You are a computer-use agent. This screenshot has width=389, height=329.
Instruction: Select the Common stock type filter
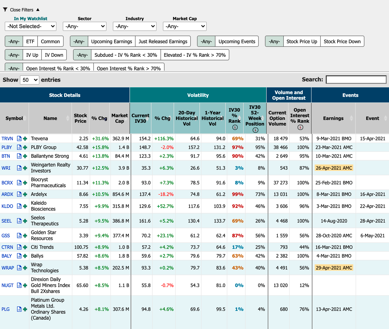(50, 42)
